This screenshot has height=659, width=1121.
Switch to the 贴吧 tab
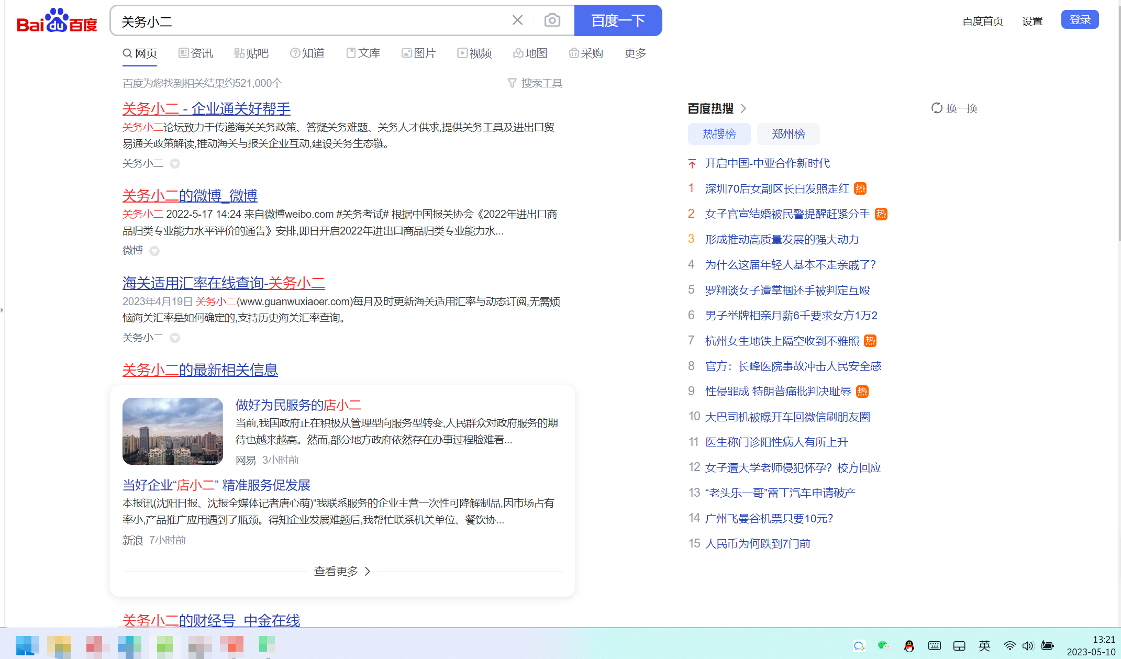pos(251,53)
